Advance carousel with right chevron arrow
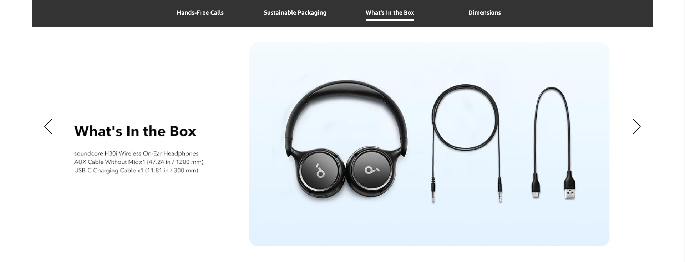685x262 pixels. click(x=636, y=127)
